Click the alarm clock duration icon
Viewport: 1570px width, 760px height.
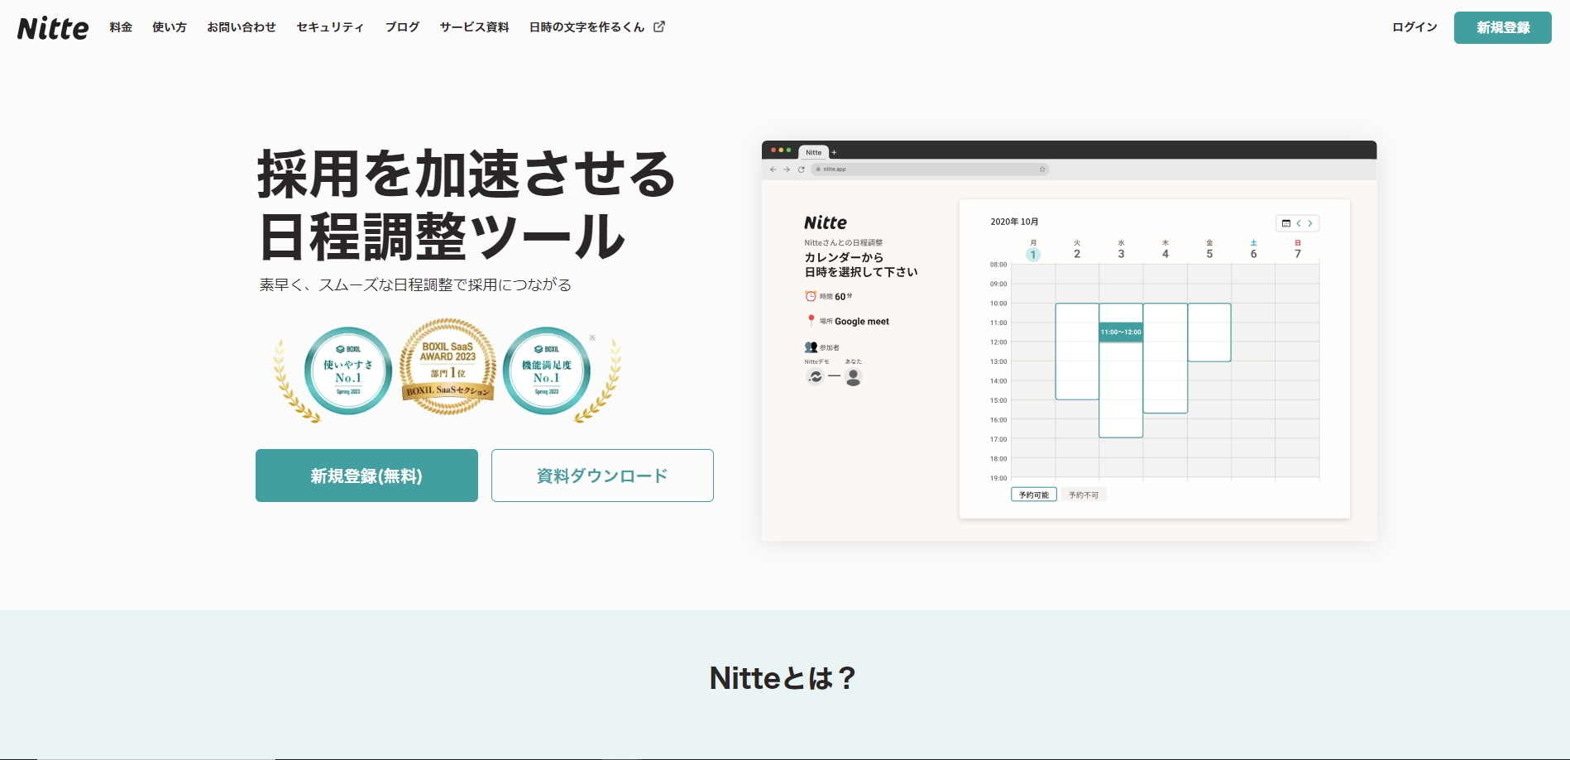811,296
